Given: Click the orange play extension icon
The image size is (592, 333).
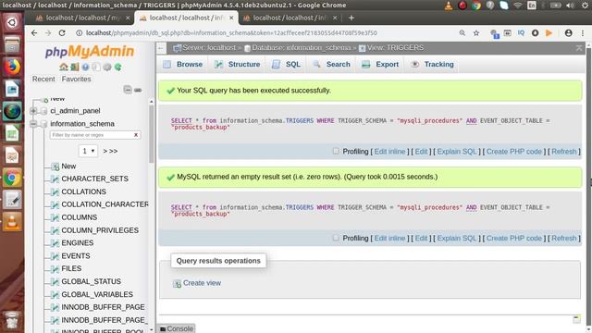Looking at the screenshot, I should click(x=549, y=33).
